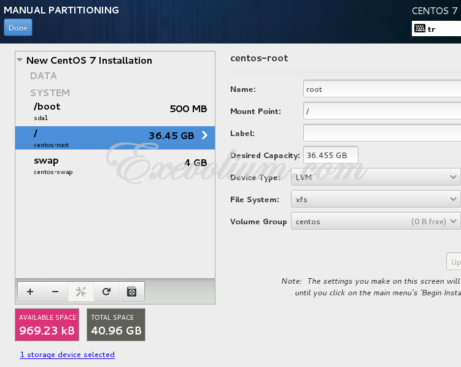Viewport: 461px width, 367px height.
Task: Select the / centos-root partition row
Action: point(115,138)
